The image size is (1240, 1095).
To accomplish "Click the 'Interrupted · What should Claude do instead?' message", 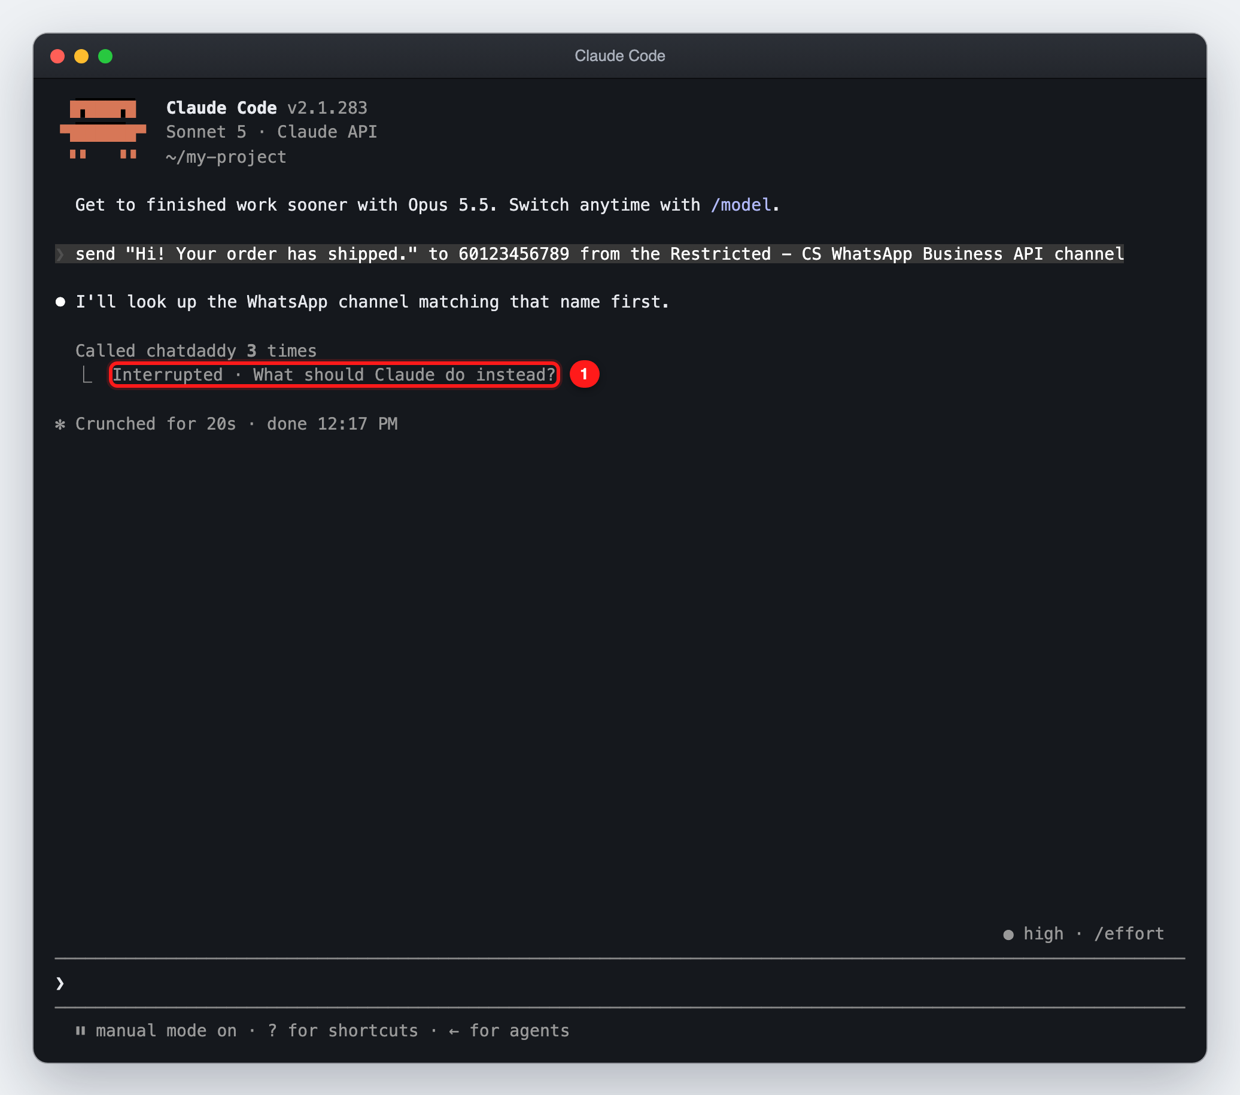I will (x=335, y=375).
